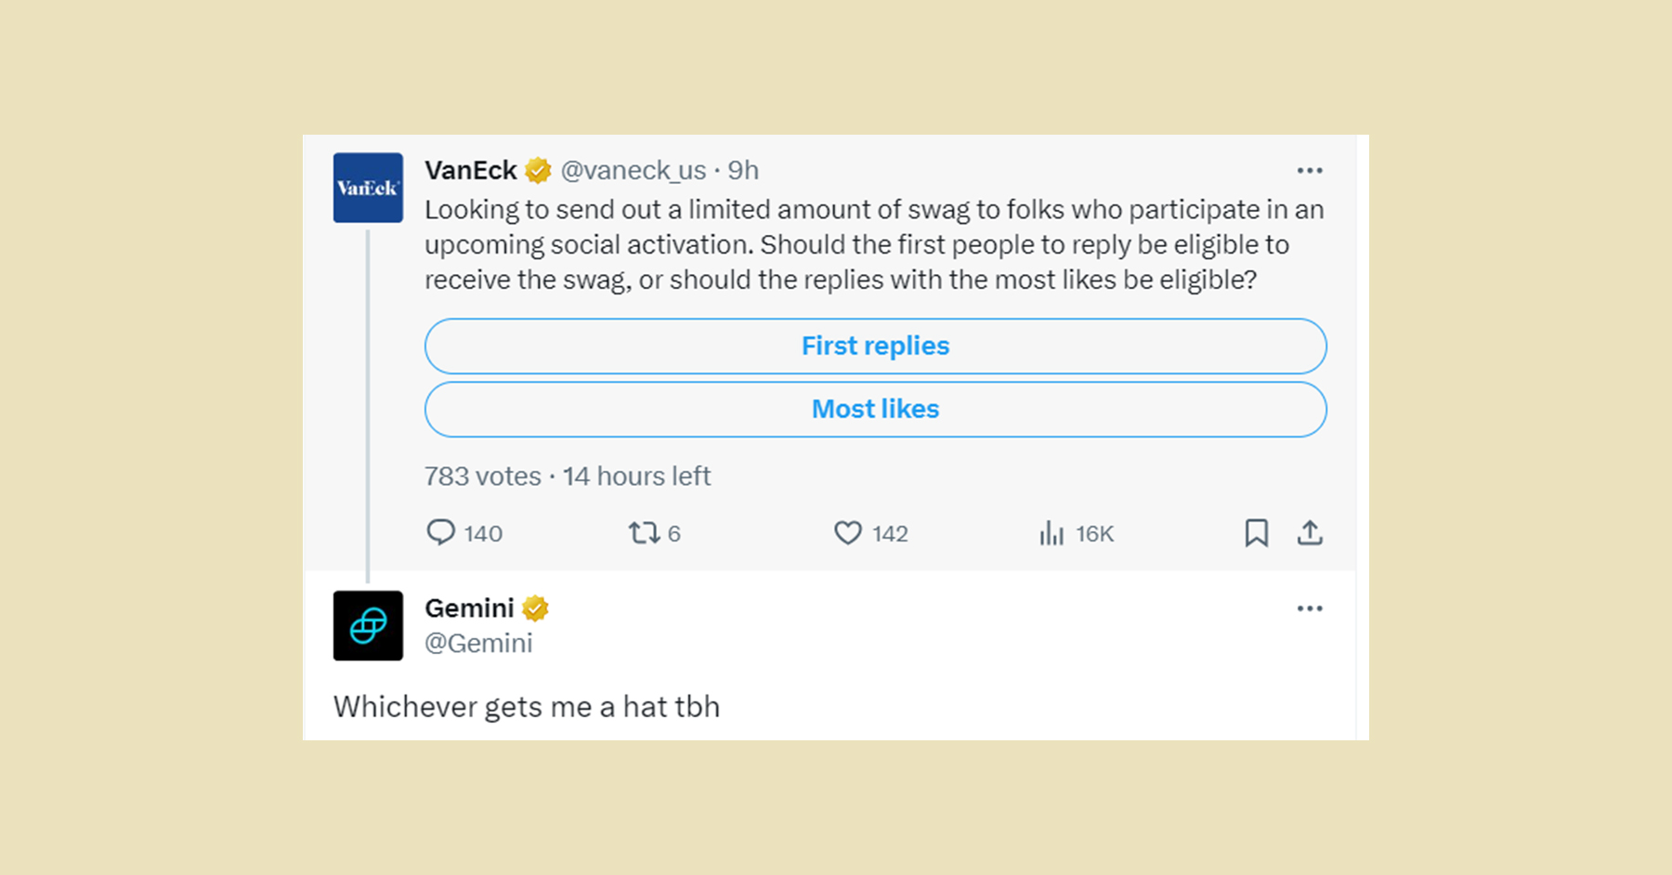Click the VanEck display name
Screen dimensions: 1672x875
point(470,171)
